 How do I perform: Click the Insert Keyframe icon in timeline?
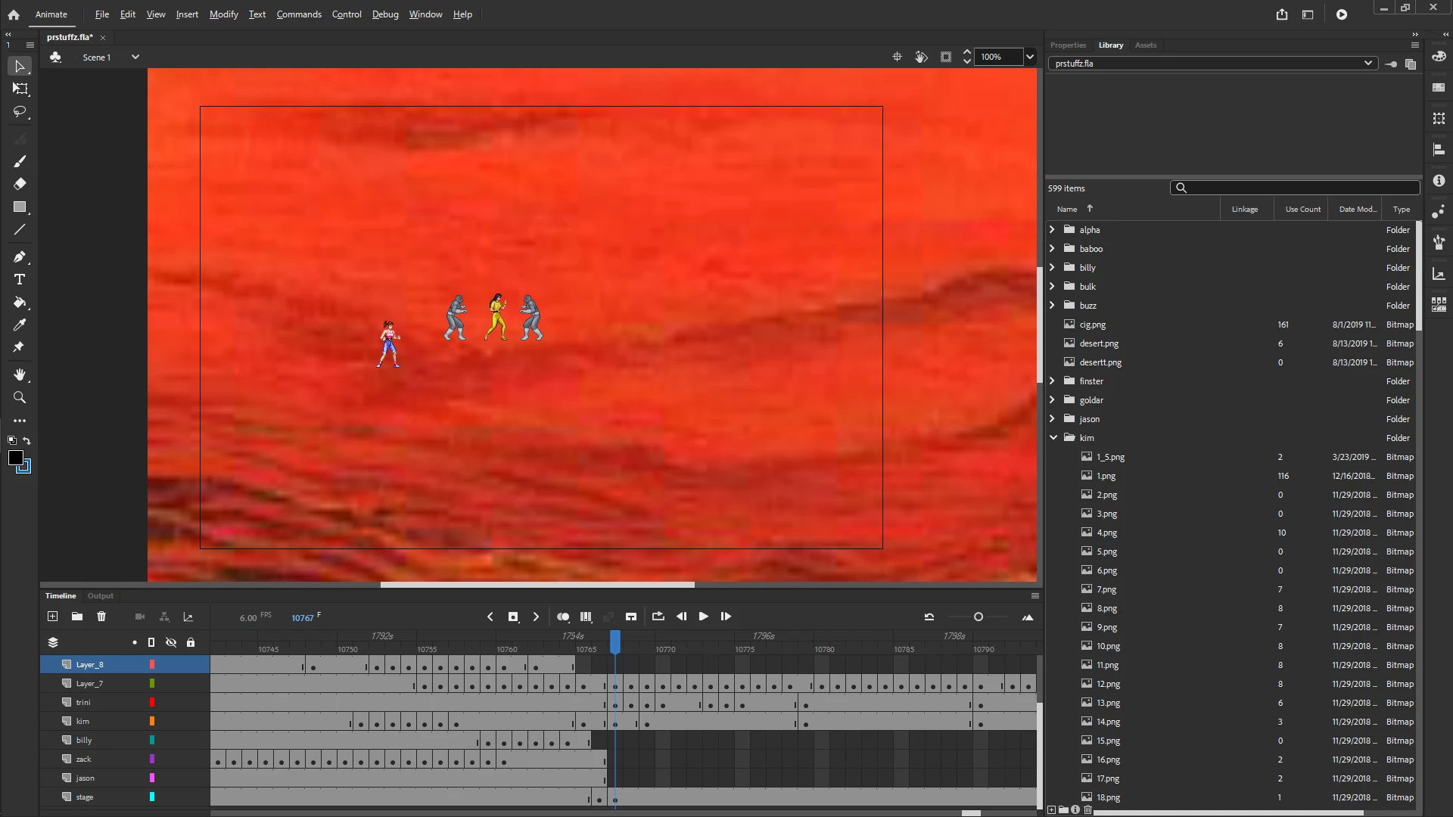513,617
